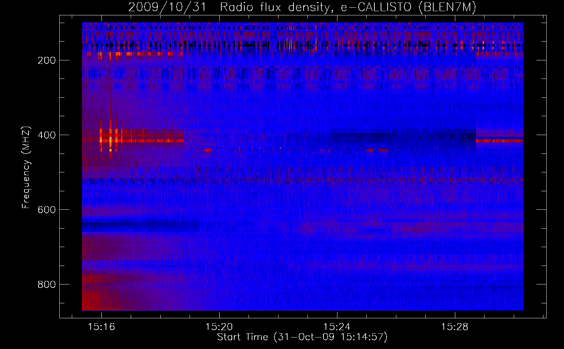This screenshot has width=564, height=349.
Task: Click the 'Start Time (31-Oct-09 15:14:57)' axis label
Action: pos(302,337)
